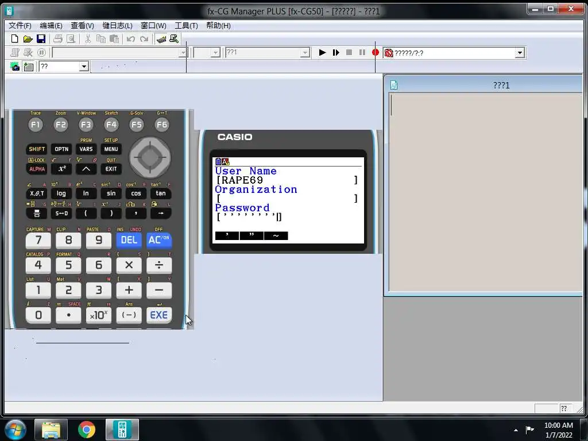
Task: Click the EXIT key
Action: tap(111, 169)
